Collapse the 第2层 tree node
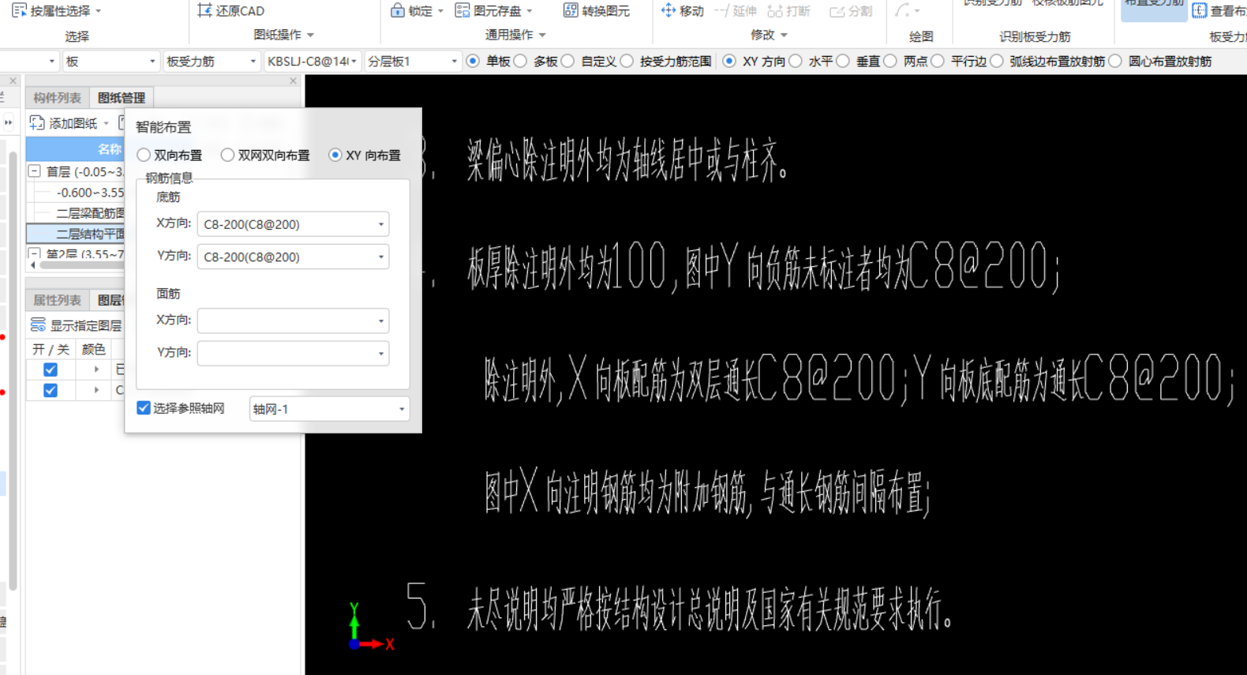The height and width of the screenshot is (675, 1247). point(35,254)
